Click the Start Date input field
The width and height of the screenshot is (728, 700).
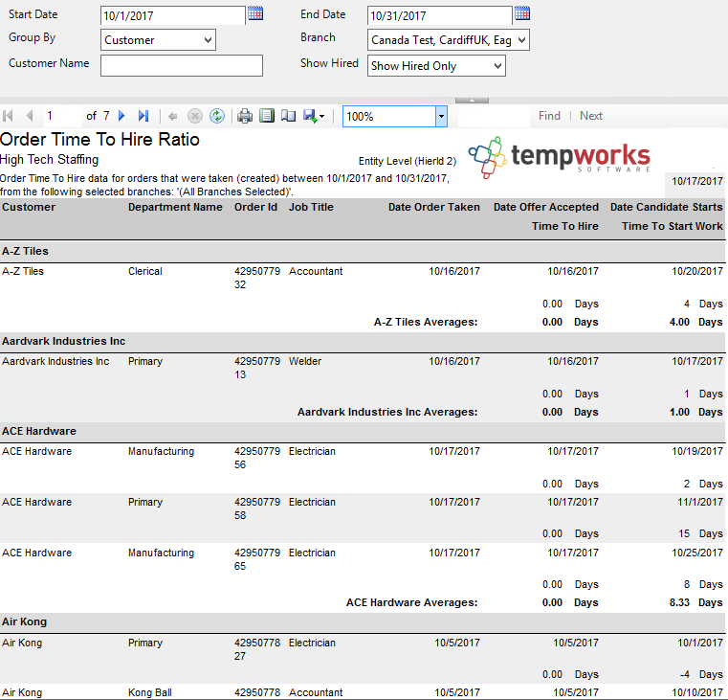[x=172, y=15]
